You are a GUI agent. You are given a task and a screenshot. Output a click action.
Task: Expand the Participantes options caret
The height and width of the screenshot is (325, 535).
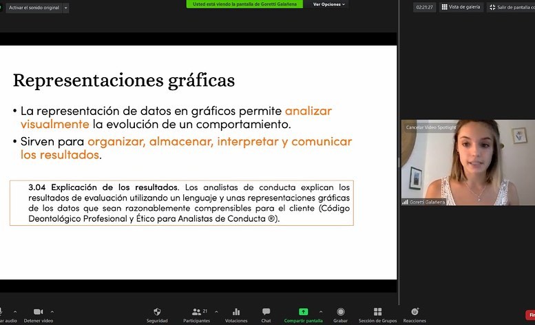pyautogui.click(x=217, y=311)
